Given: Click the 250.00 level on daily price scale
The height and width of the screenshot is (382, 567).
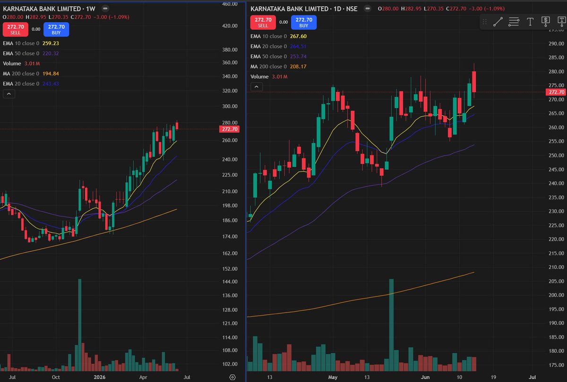Looking at the screenshot, I should [557, 155].
